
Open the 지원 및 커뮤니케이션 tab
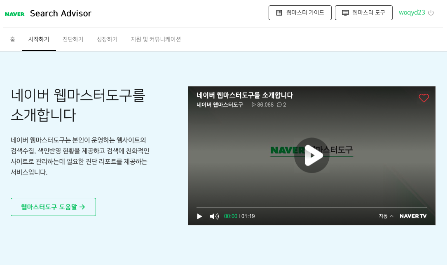tap(156, 39)
